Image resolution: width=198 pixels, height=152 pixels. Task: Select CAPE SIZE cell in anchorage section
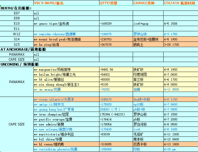pyautogui.click(x=17, y=59)
